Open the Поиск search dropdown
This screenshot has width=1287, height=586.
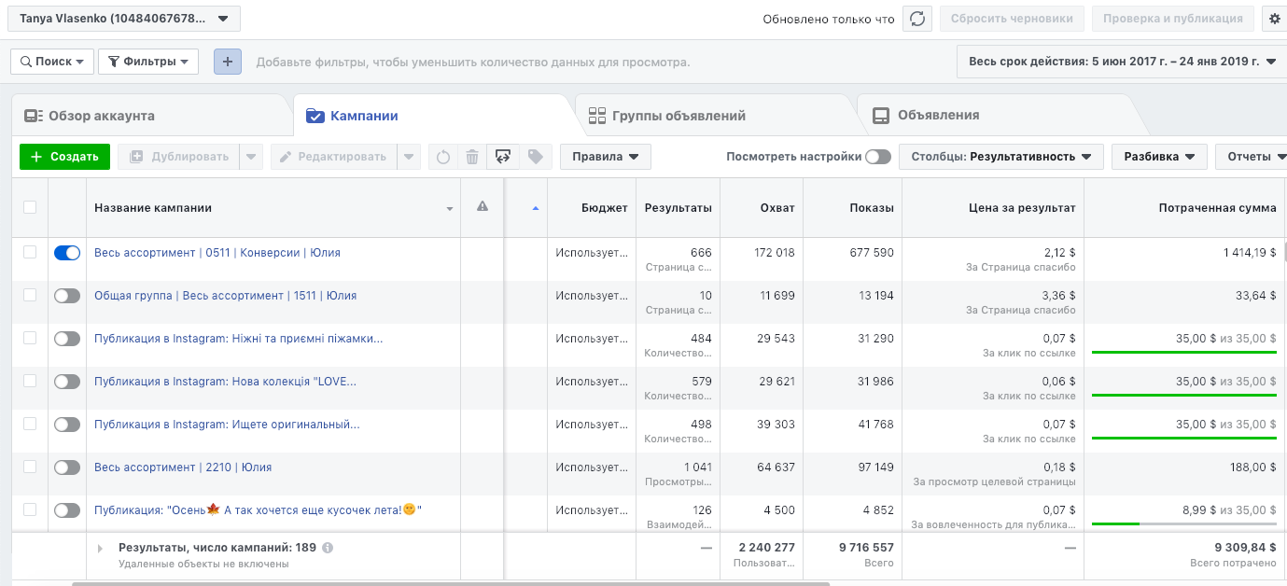52,62
